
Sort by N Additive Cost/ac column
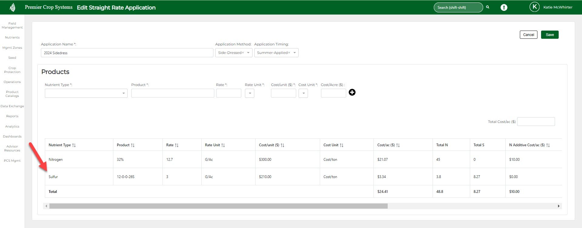548,145
